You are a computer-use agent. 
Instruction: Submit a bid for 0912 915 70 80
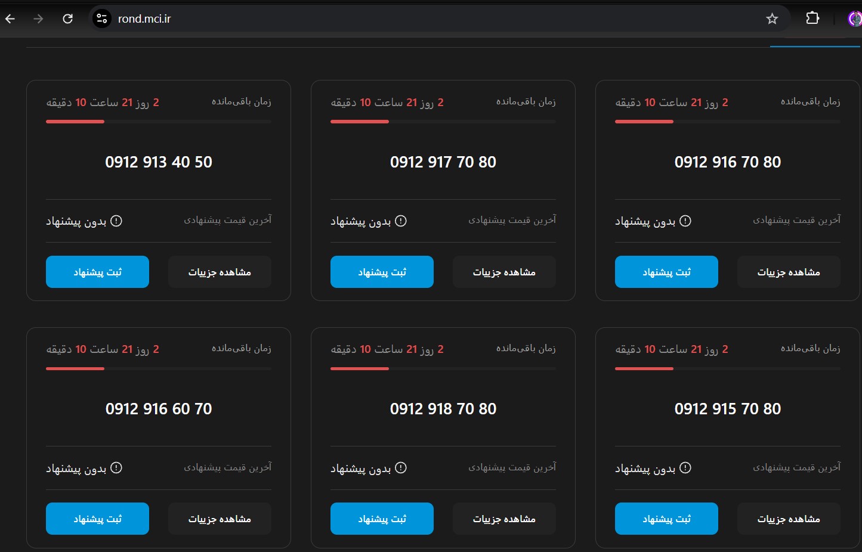(666, 519)
